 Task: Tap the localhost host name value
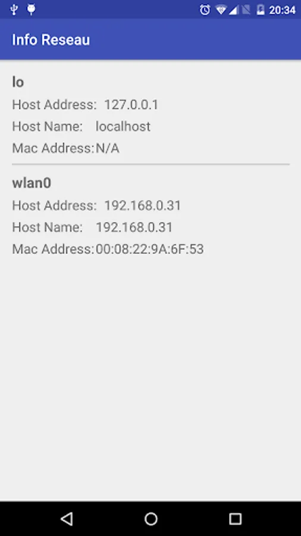point(123,126)
